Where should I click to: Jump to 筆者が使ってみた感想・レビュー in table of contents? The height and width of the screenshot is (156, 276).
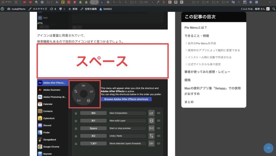pyautogui.click(x=207, y=72)
